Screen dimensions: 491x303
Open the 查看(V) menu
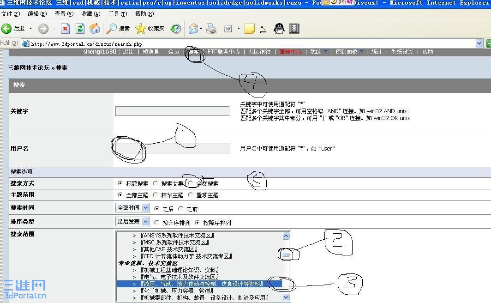[x=64, y=14]
